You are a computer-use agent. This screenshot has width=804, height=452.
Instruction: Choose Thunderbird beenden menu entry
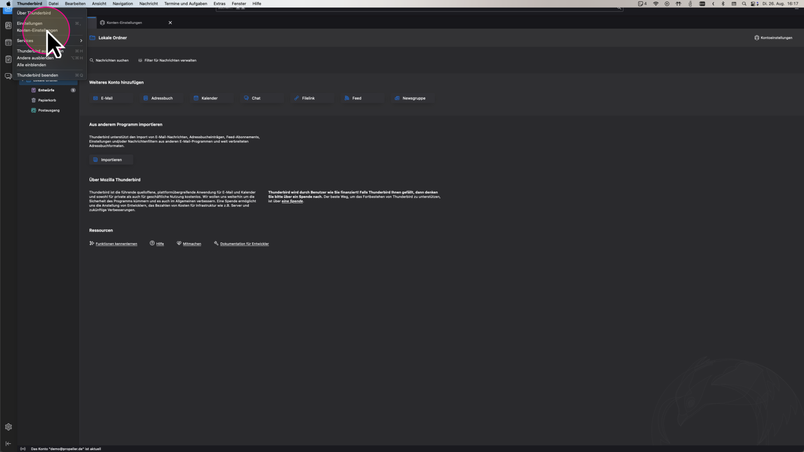pos(37,75)
